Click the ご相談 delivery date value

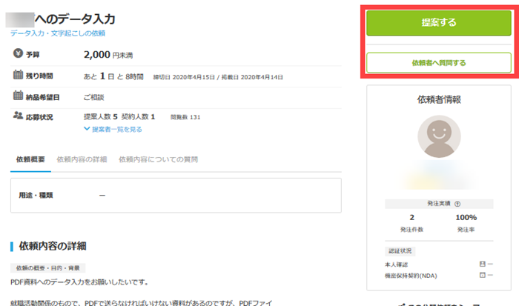(93, 97)
